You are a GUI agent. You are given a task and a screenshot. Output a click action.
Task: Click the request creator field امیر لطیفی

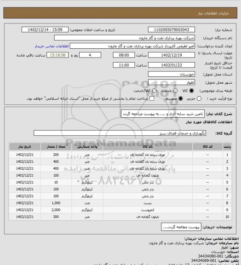click(132, 46)
